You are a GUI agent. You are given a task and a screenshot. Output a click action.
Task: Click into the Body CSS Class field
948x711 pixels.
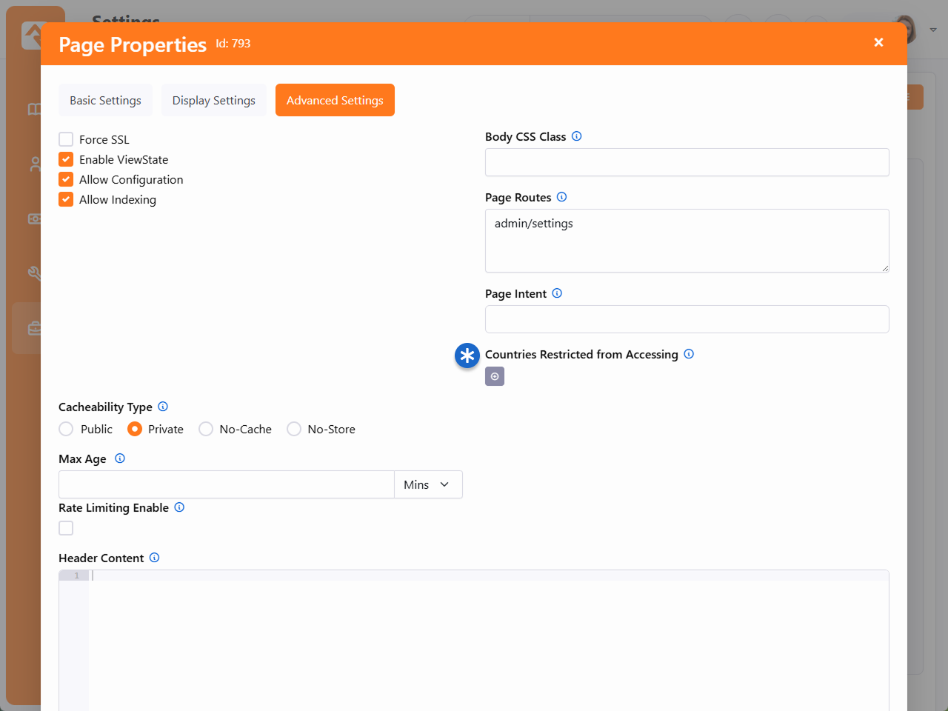tap(687, 162)
